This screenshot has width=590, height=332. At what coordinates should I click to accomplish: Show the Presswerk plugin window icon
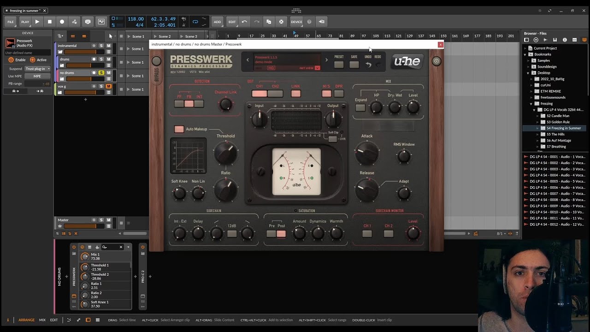(74, 296)
